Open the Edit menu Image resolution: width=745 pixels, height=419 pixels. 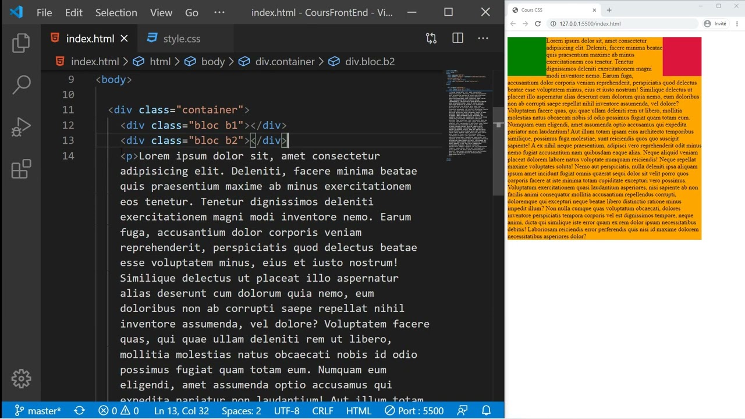[x=73, y=12]
